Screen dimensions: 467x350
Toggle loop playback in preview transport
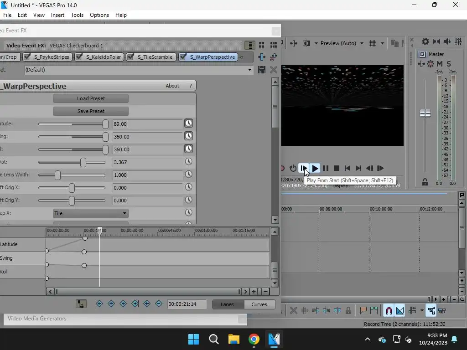click(293, 169)
